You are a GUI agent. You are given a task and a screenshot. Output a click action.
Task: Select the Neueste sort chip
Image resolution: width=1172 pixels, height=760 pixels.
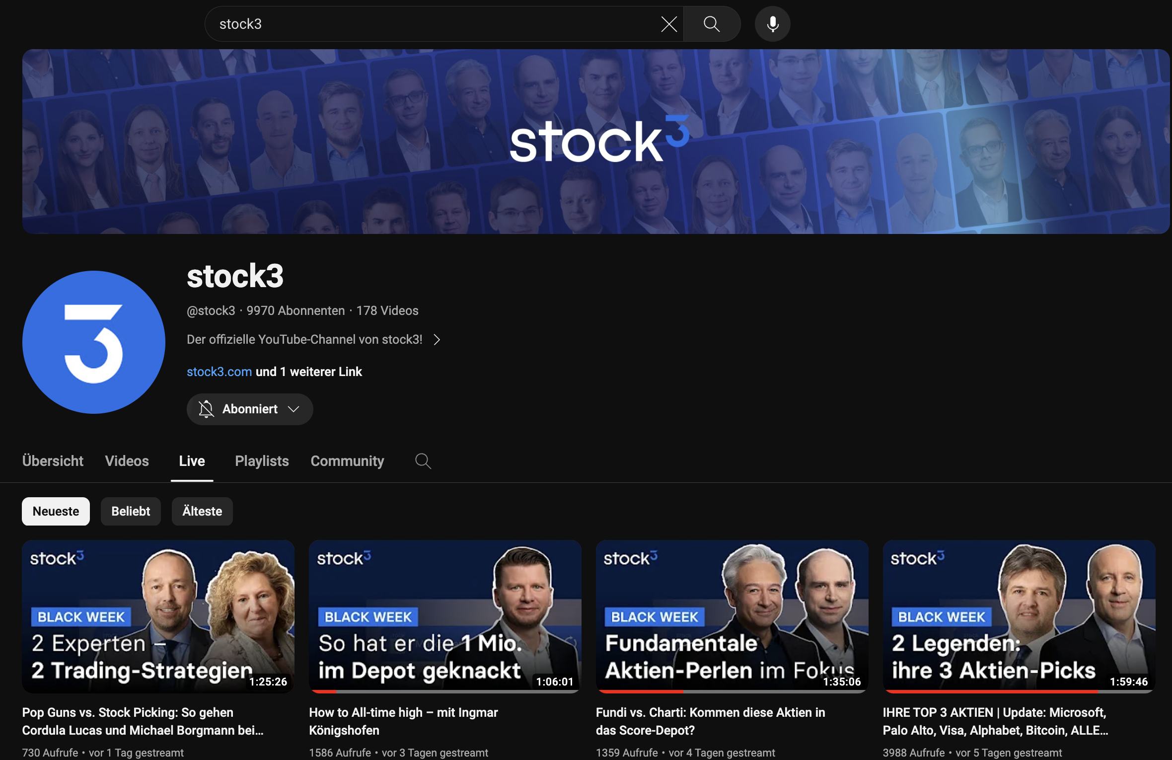click(x=56, y=511)
